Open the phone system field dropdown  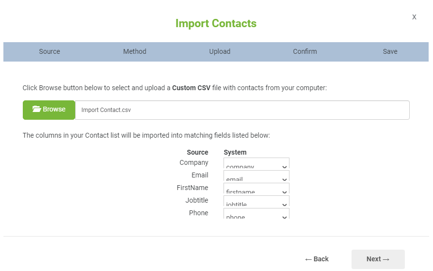click(x=257, y=214)
